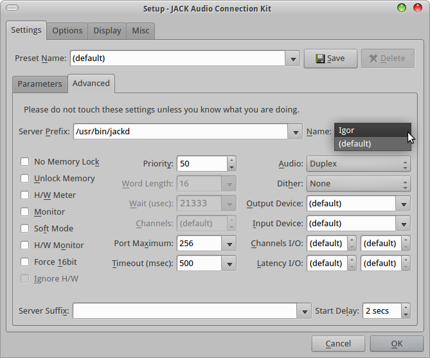The image size is (430, 358).
Task: Click the green maximize window button
Action: (x=402, y=8)
